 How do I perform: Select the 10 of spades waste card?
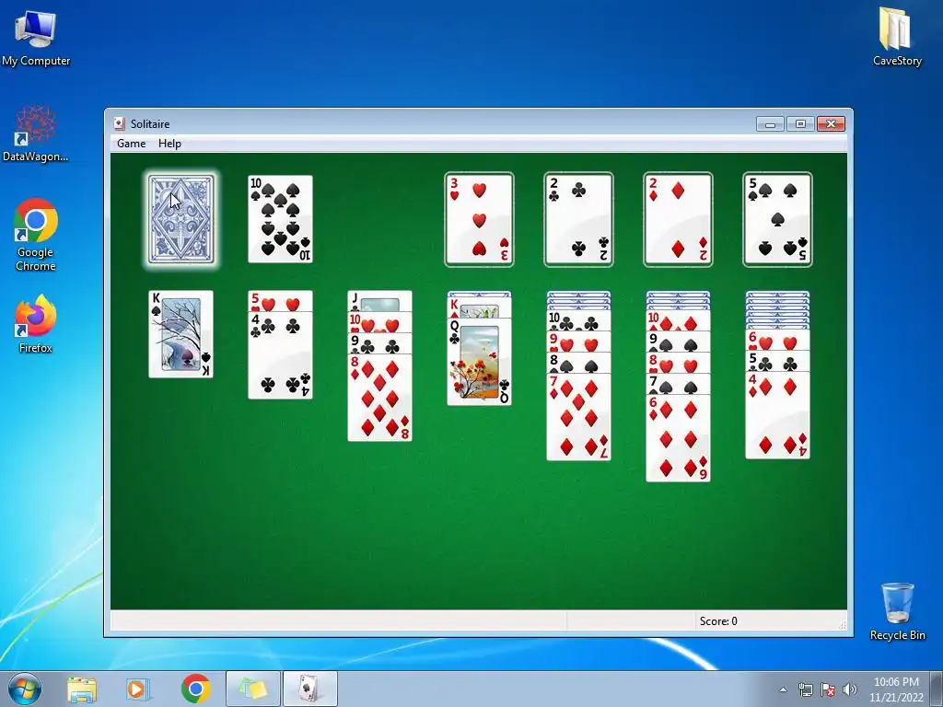tap(280, 219)
